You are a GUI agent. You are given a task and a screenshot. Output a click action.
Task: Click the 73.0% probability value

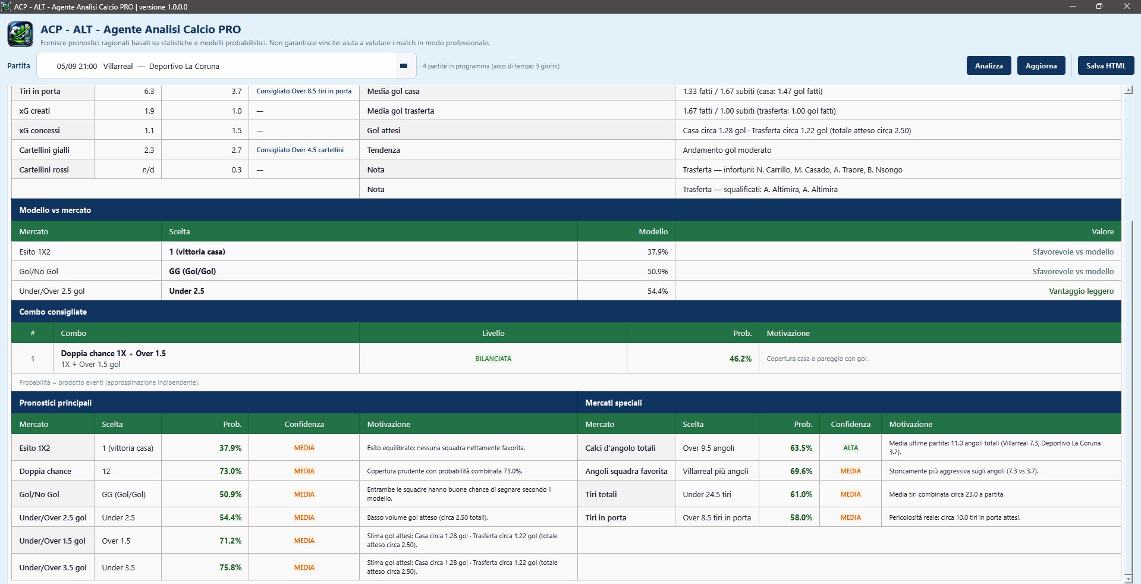[x=230, y=471]
